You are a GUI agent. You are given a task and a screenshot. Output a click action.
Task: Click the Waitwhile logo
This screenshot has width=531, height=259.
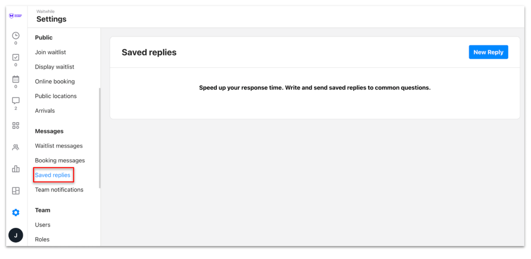(15, 16)
